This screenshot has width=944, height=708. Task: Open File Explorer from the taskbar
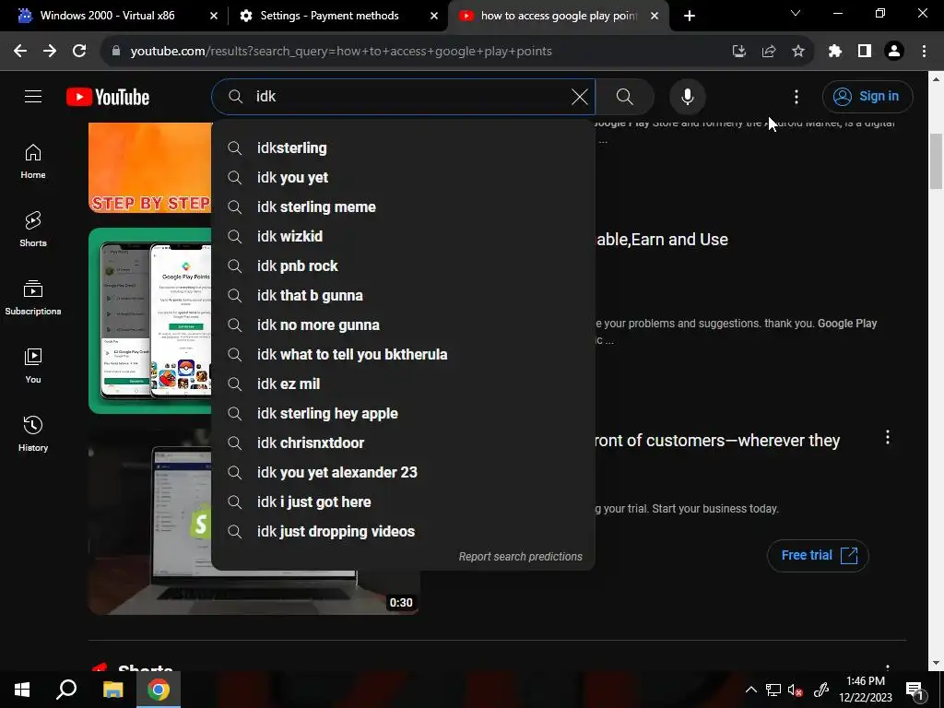pos(112,690)
